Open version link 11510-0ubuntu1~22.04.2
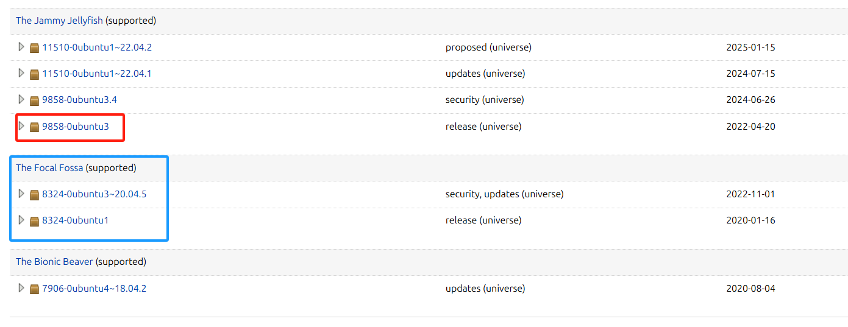This screenshot has width=848, height=327. [x=97, y=47]
